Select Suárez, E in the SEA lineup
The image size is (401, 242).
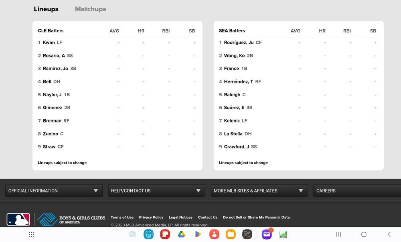point(234,108)
